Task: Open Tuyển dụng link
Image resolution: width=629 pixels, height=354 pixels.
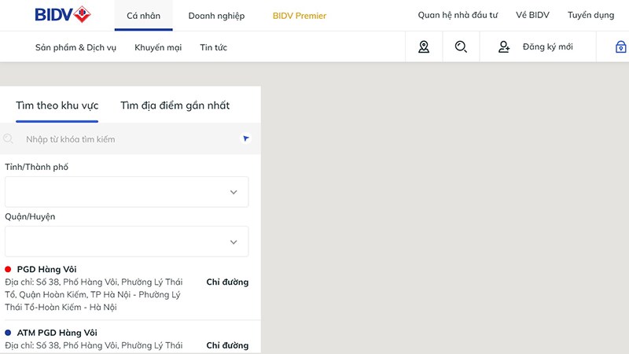Action: (591, 15)
